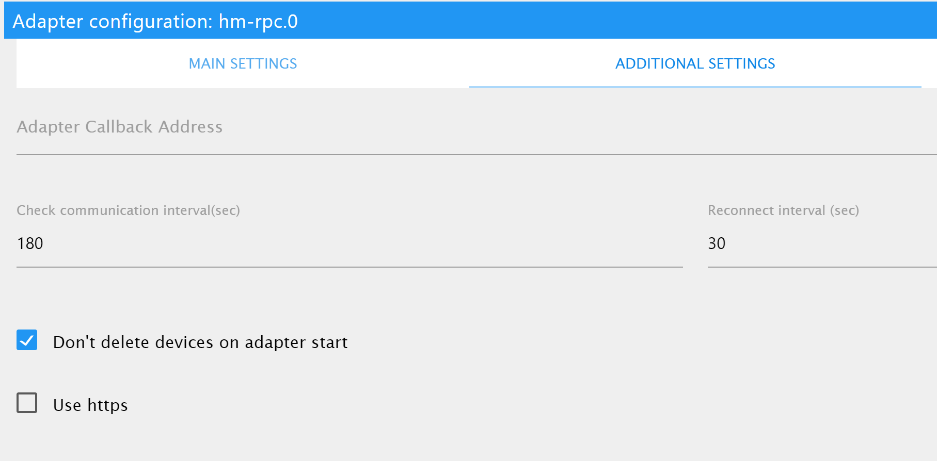This screenshot has height=461, width=937.
Task: Switch to the Main Settings tab
Action: (243, 63)
